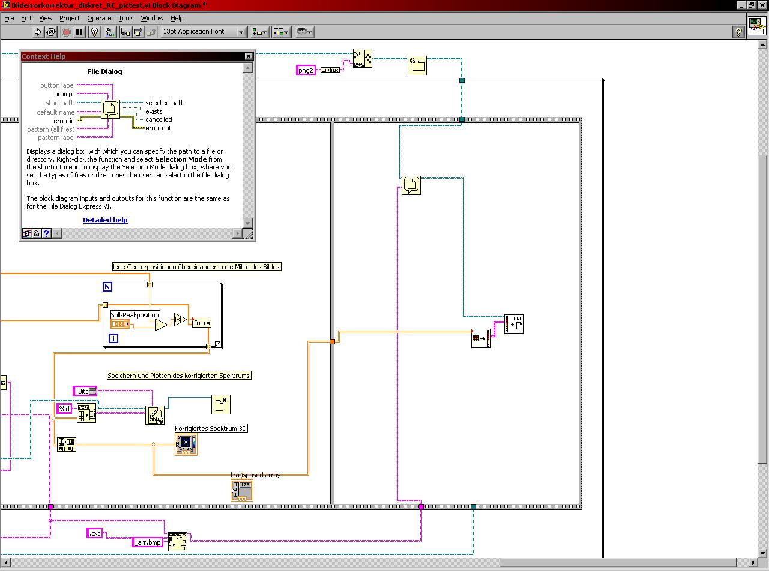Open the Project menu
777x571 pixels.
click(x=70, y=18)
